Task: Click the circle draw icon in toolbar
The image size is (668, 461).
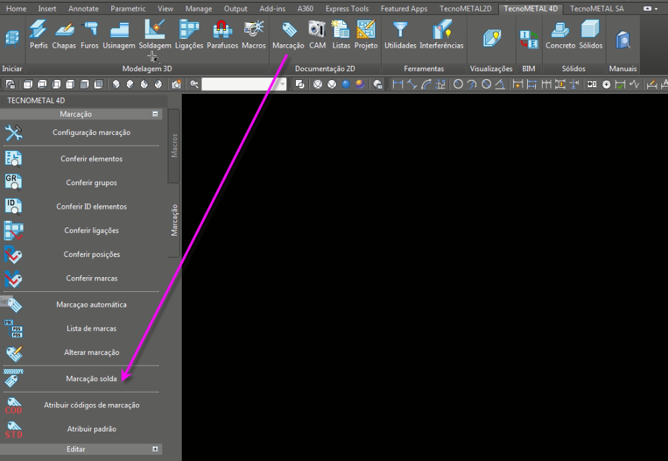Action: (458, 85)
